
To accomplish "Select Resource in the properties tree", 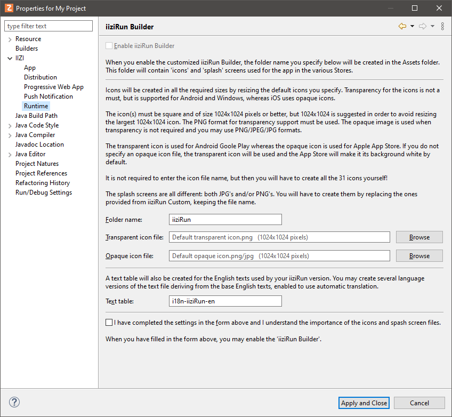I will 28,39.
